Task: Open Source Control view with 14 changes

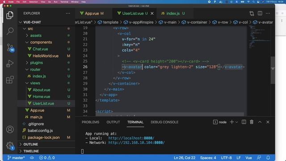Action: point(10,48)
